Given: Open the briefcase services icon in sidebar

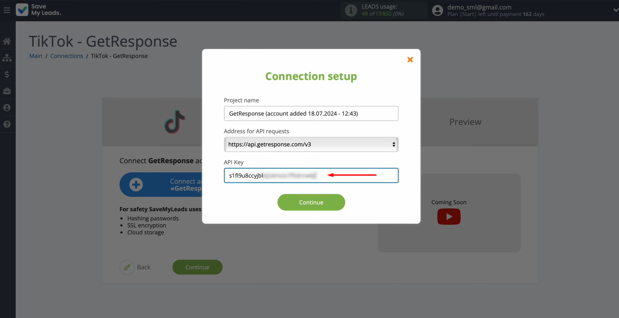Looking at the screenshot, I should (7, 91).
